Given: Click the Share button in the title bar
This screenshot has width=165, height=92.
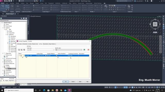Looking at the screenshot, I should tap(42, 1).
